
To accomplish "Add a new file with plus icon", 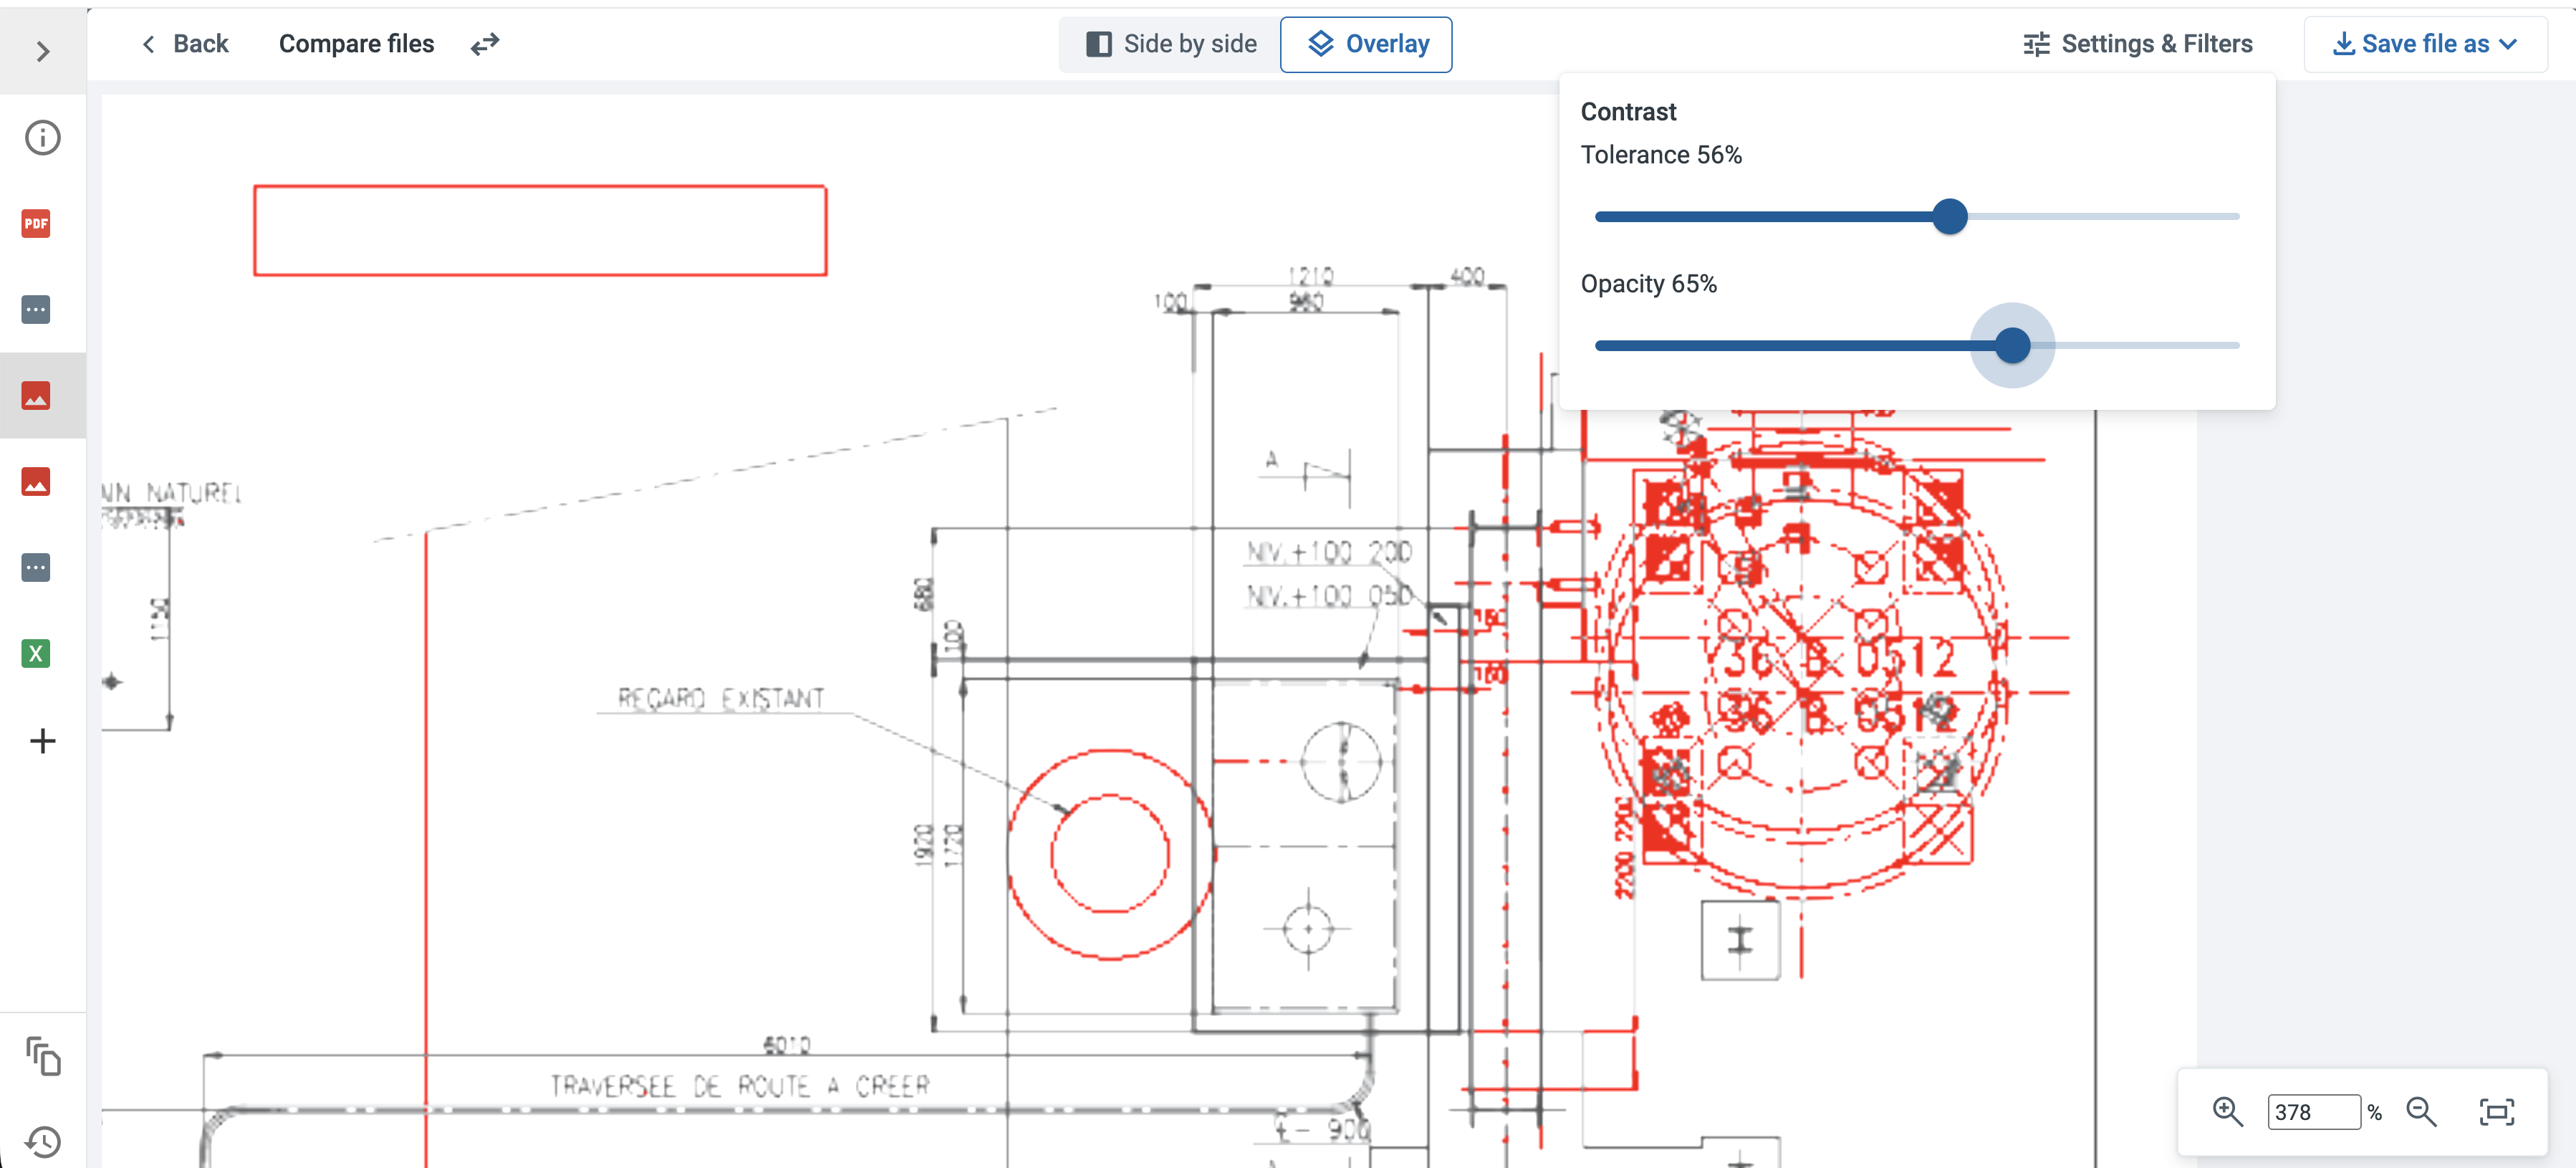I will coord(42,741).
